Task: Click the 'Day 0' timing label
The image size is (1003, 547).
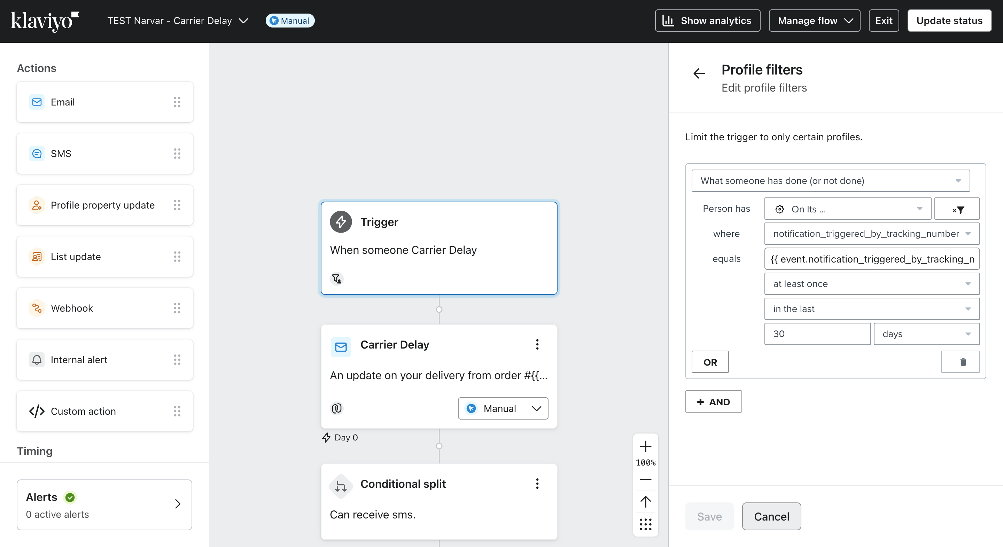Action: point(346,438)
